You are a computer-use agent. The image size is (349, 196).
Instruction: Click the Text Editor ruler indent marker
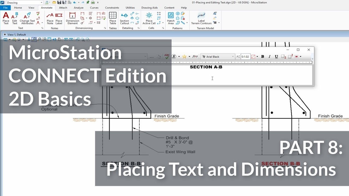[102, 62]
